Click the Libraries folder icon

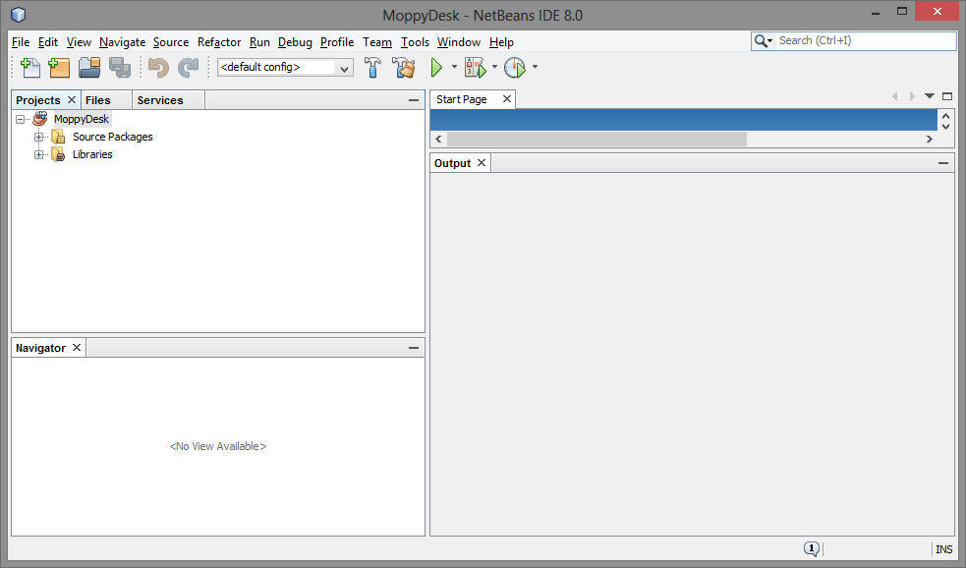[59, 154]
